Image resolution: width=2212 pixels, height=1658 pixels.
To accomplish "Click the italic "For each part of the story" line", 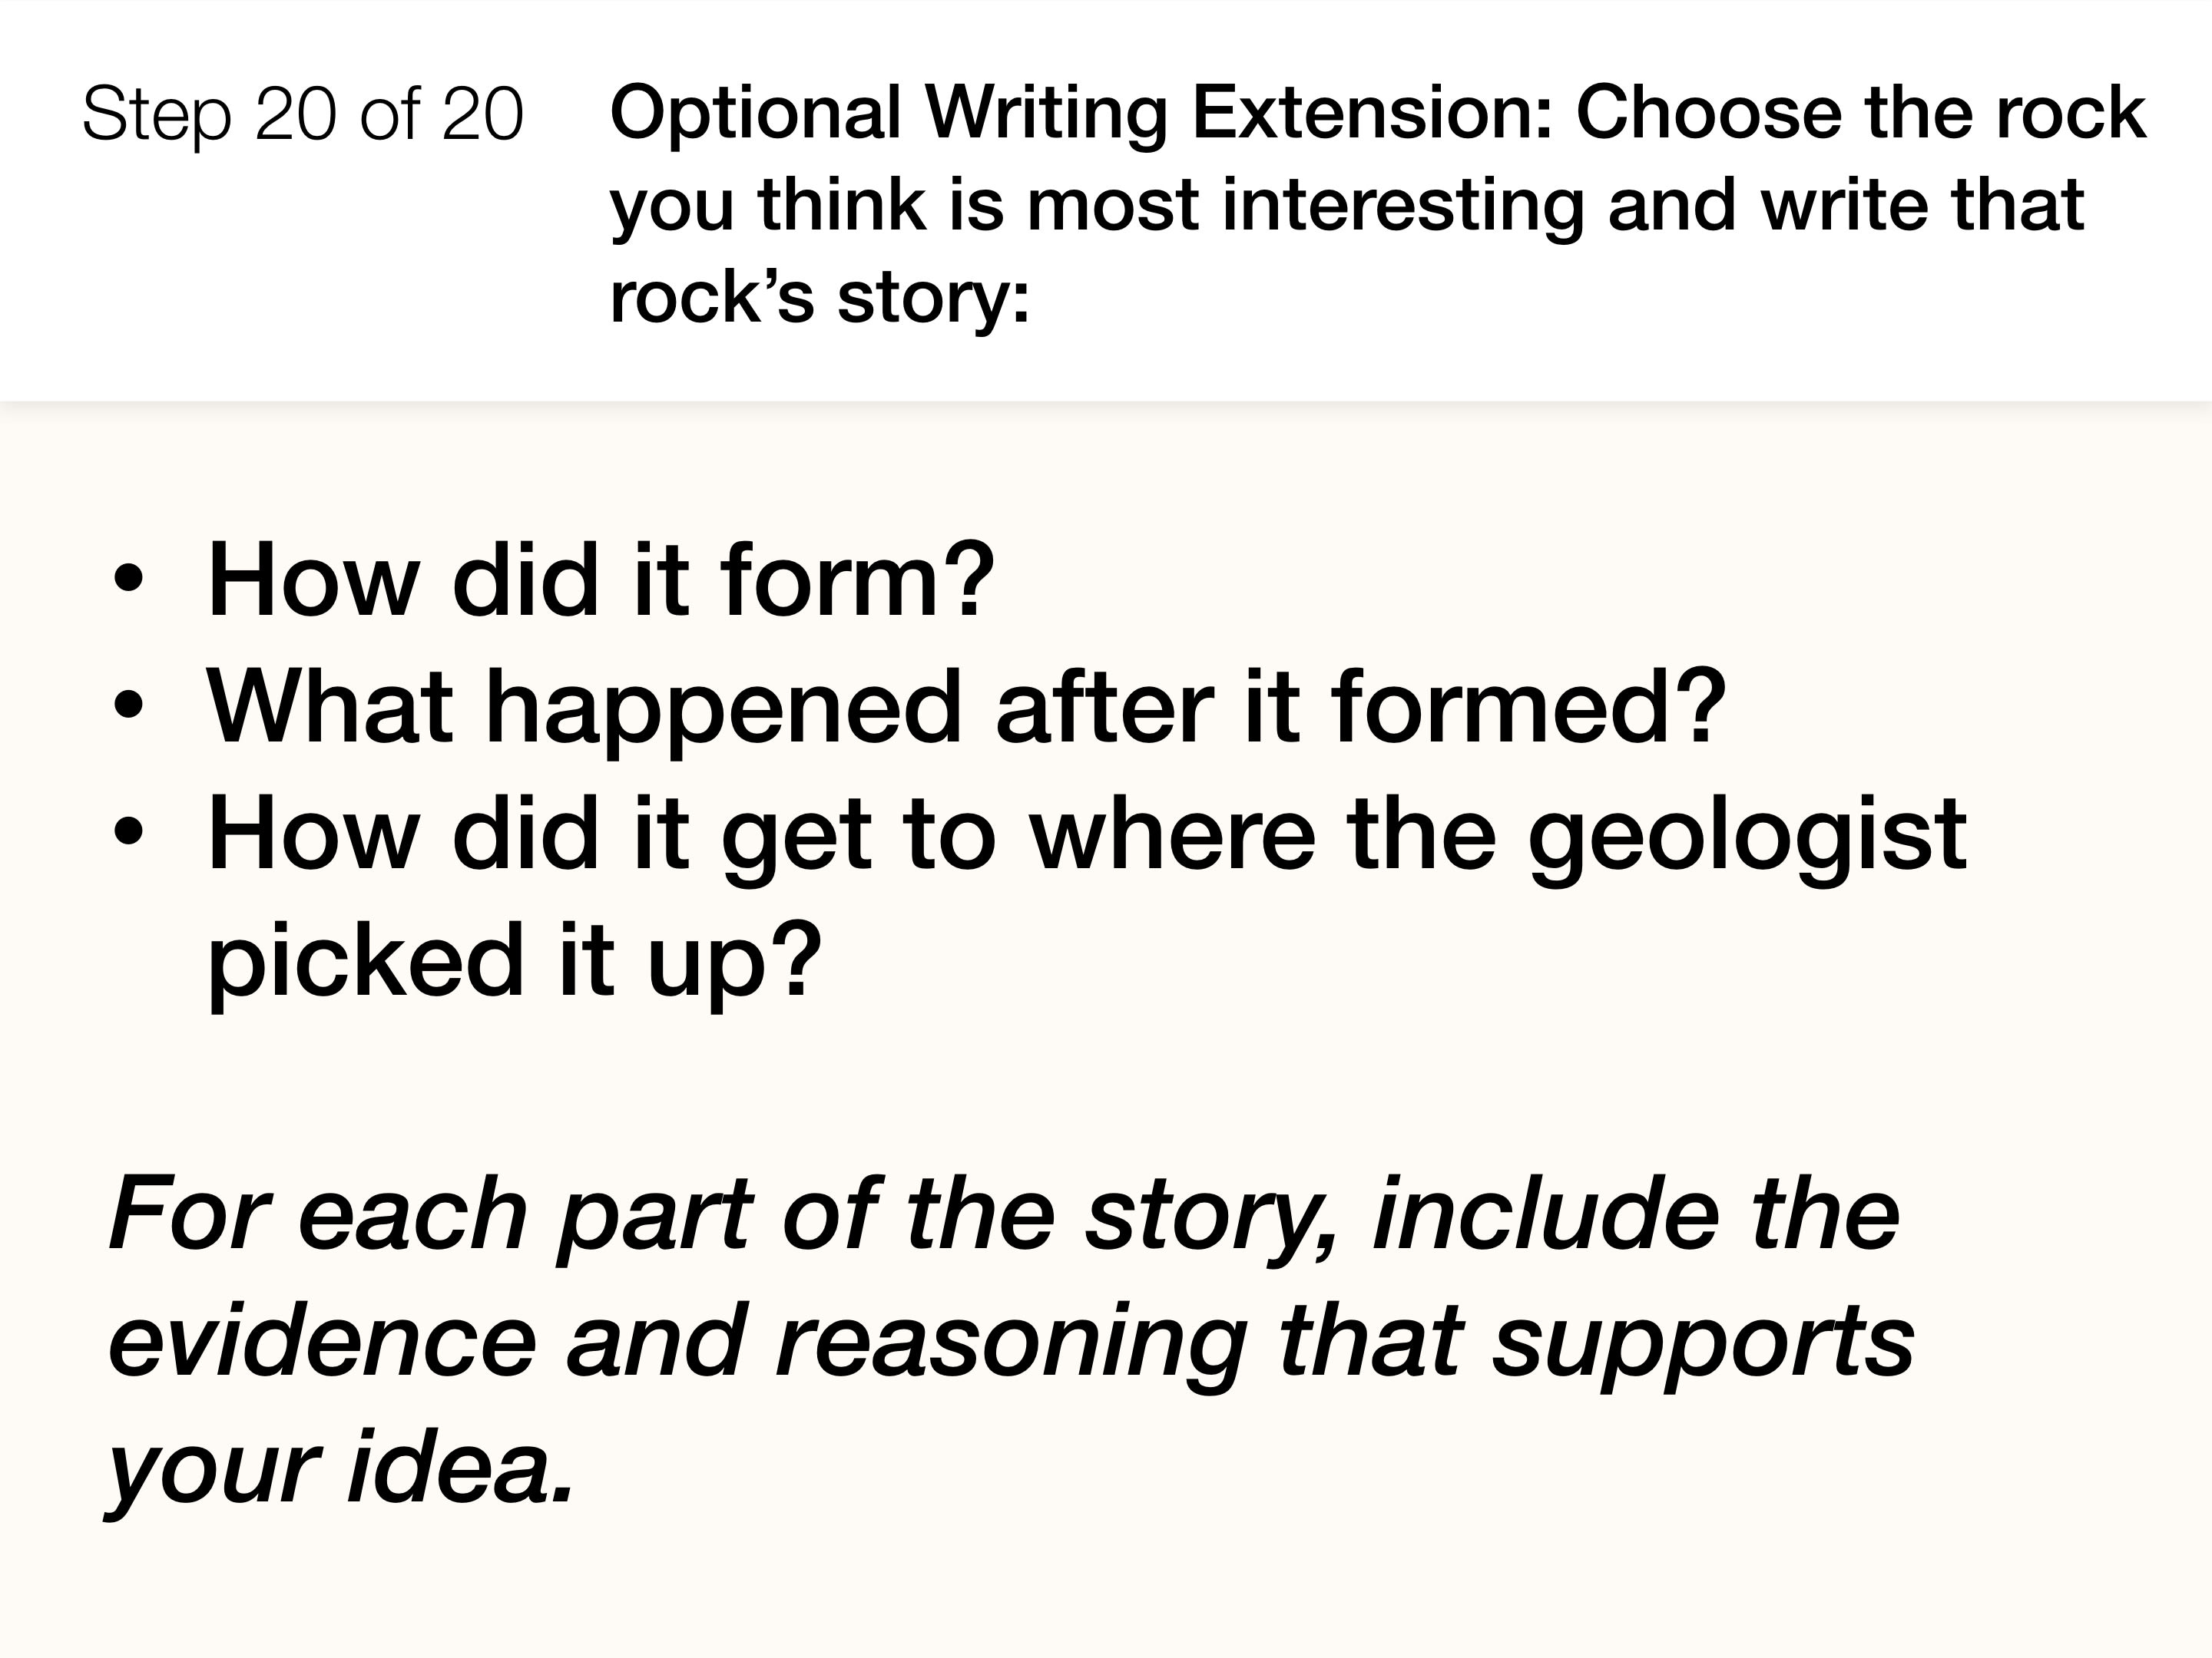I will click(x=1004, y=1215).
